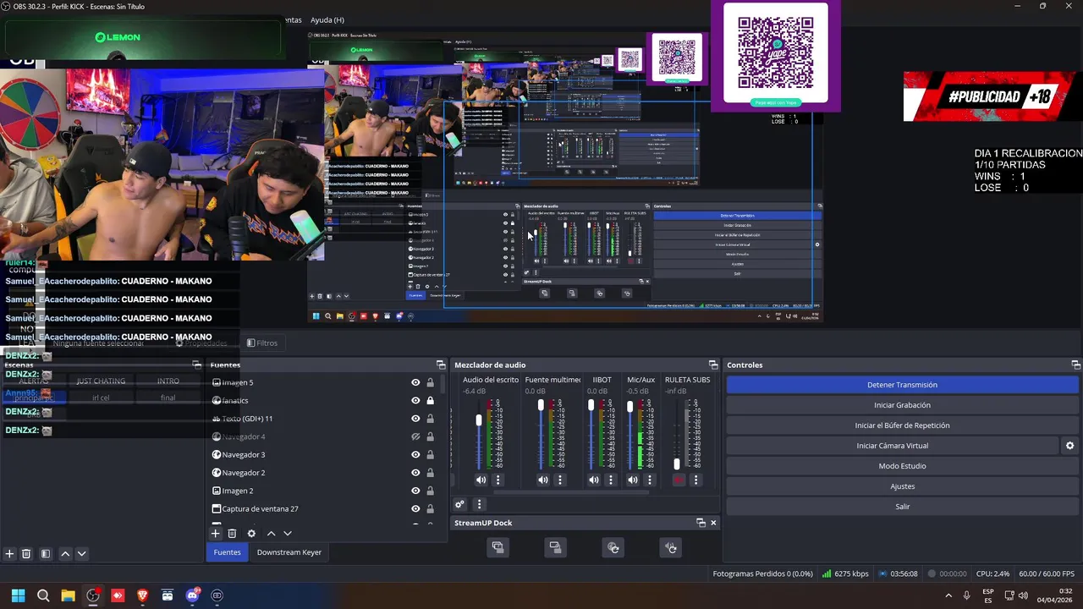Float the StreamUP Dock panel
1083x609 pixels.
coord(701,523)
